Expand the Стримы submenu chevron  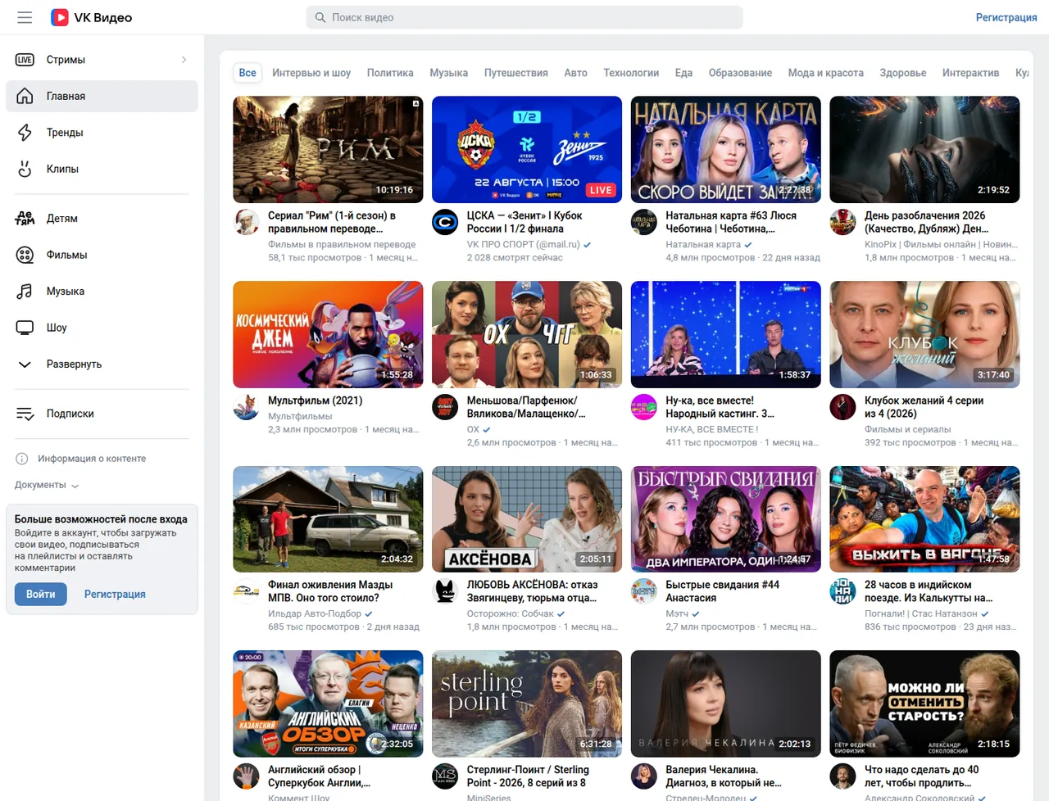184,60
